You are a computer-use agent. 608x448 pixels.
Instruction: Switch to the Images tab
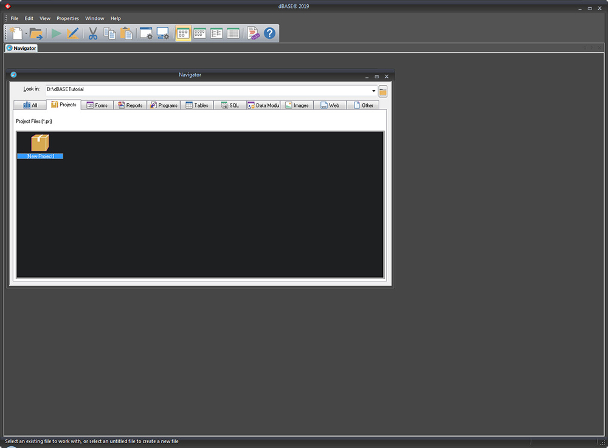297,105
